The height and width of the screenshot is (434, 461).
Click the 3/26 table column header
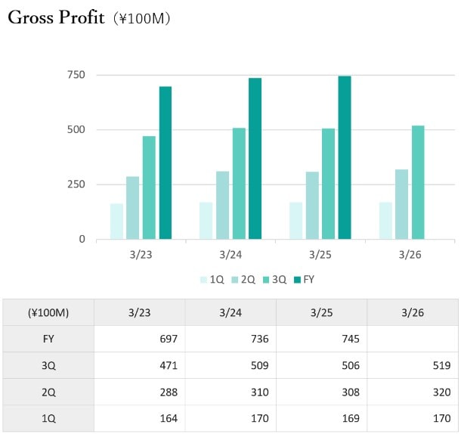click(x=413, y=312)
